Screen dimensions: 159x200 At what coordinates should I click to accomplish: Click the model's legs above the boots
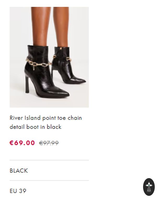click(x=50, y=26)
